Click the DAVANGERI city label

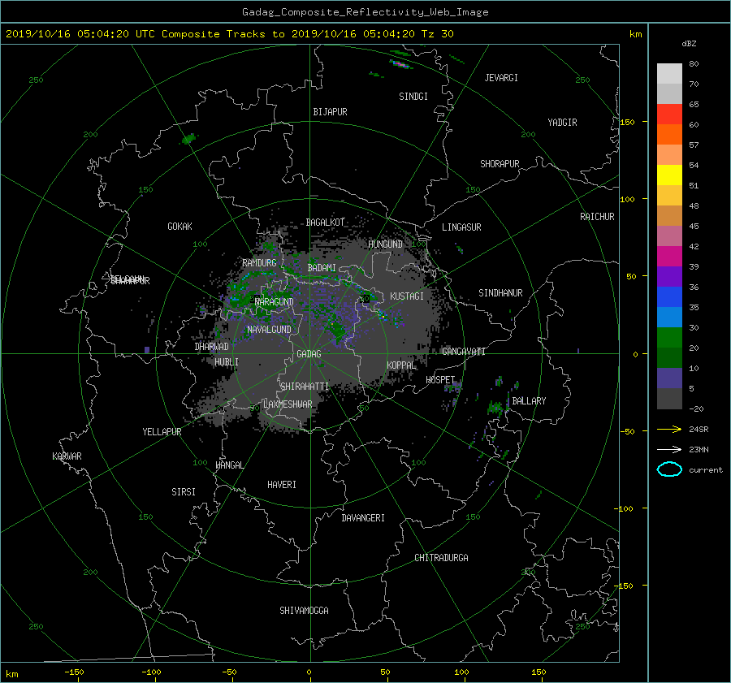pyautogui.click(x=363, y=518)
